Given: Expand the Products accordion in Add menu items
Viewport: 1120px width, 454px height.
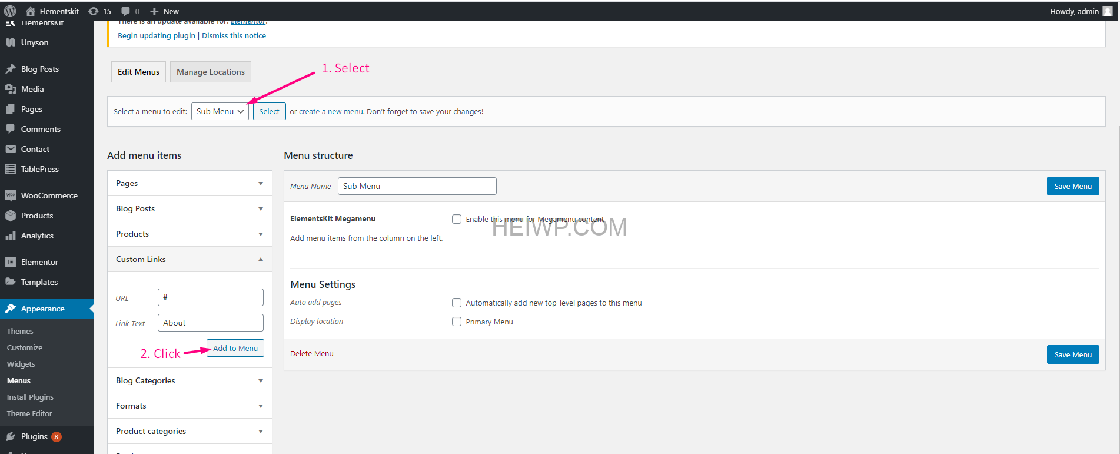Looking at the screenshot, I should (190, 234).
